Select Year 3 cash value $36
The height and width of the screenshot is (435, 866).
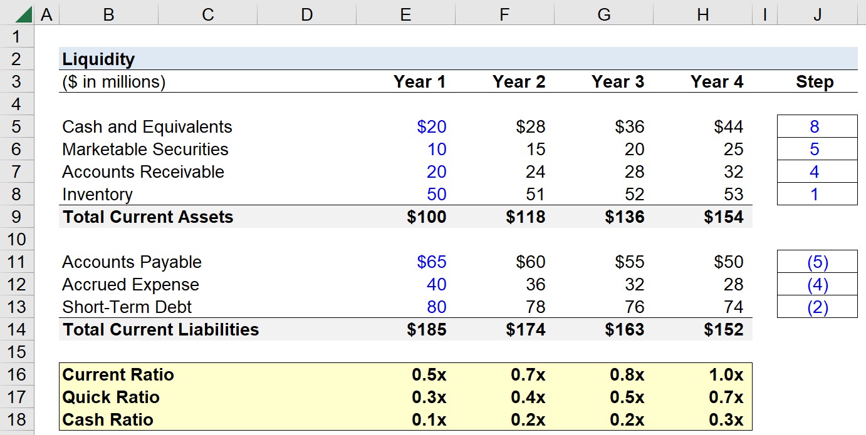(x=630, y=127)
